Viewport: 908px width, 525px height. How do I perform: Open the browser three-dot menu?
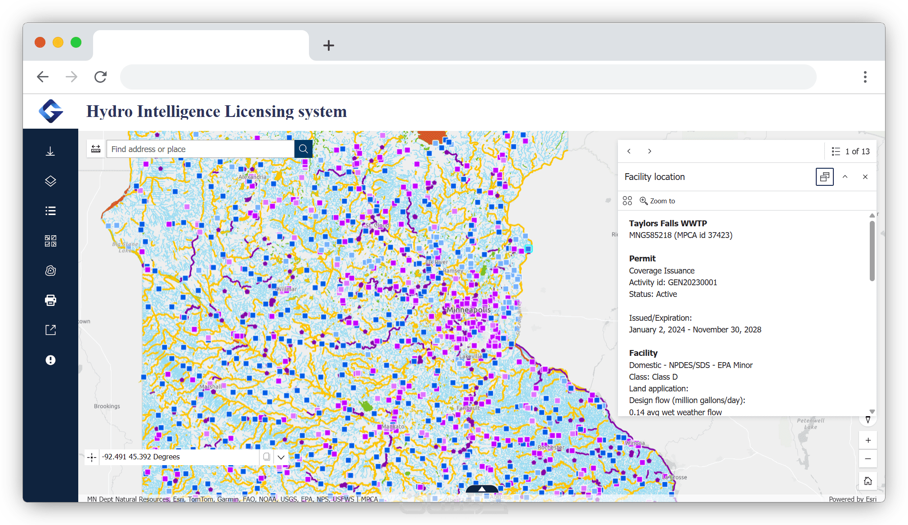click(x=865, y=77)
